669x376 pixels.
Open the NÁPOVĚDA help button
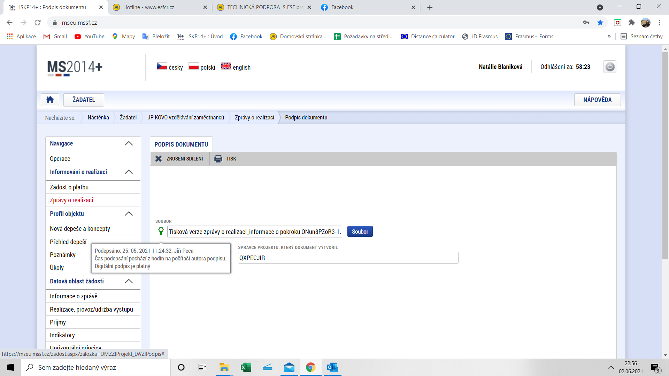click(597, 100)
